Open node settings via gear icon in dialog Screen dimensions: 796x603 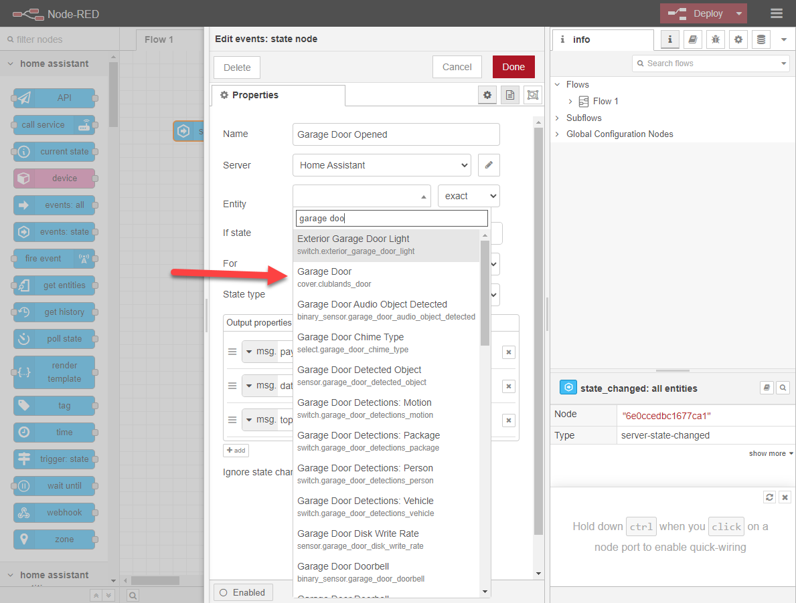click(x=487, y=95)
